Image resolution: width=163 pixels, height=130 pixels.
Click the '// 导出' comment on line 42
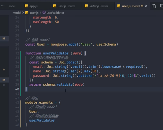coord(32,98)
